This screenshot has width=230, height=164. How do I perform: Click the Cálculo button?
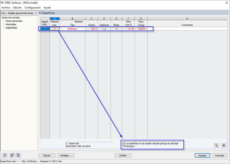pos(47,156)
